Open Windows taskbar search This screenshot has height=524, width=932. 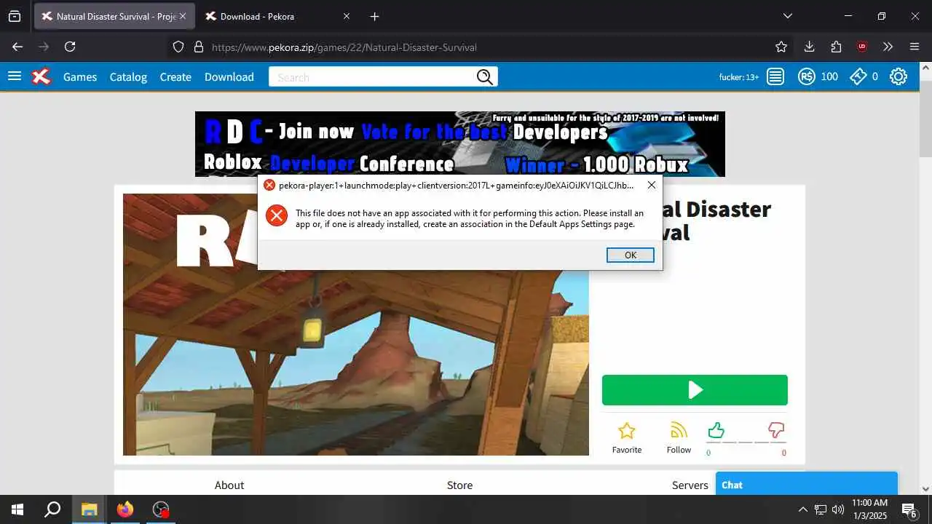point(52,509)
